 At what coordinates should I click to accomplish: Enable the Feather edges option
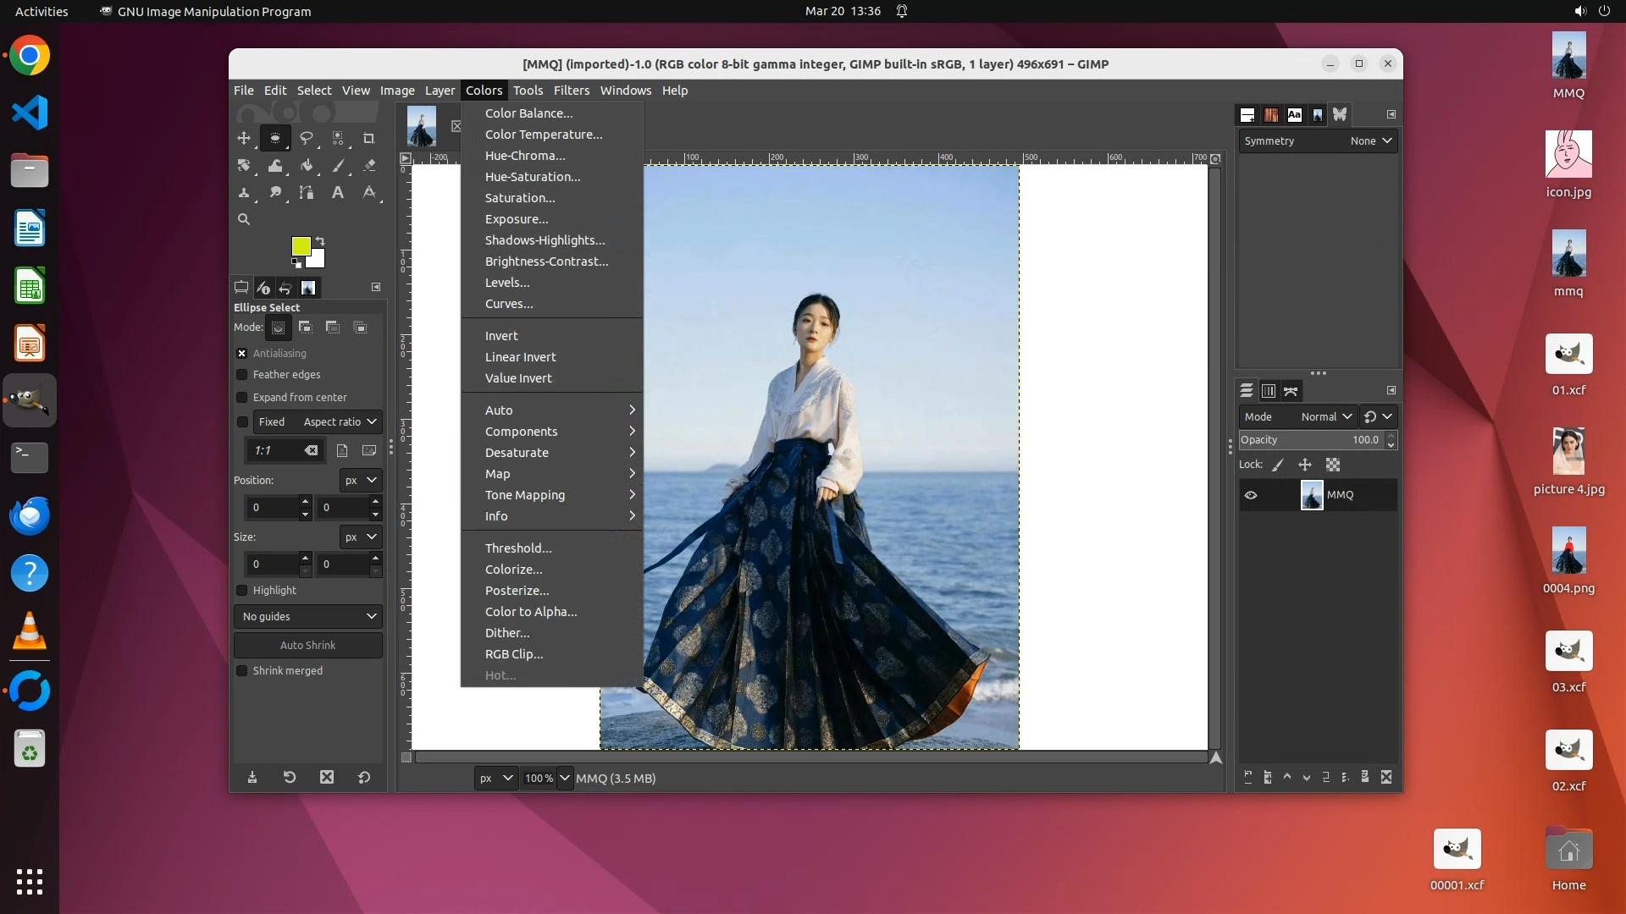[x=242, y=375]
